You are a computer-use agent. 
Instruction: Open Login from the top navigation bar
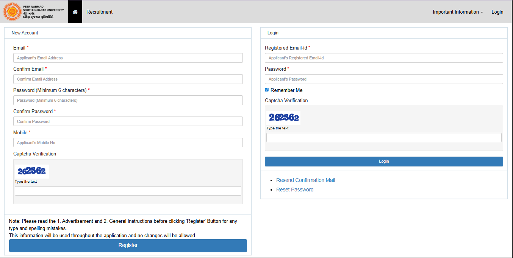(497, 12)
